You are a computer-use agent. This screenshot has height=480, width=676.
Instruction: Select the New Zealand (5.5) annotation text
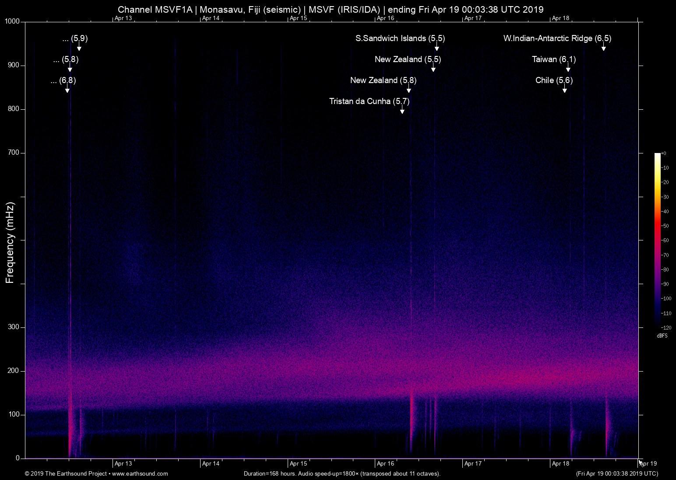coord(408,59)
